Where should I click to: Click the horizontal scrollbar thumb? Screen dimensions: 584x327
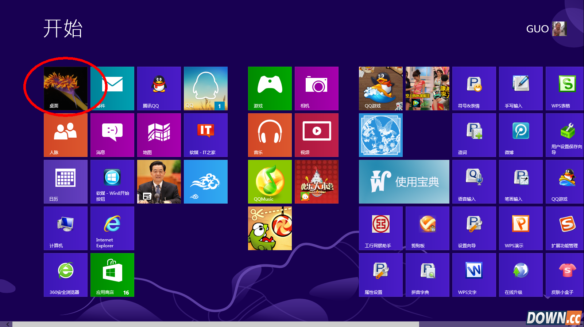[x=216, y=324]
